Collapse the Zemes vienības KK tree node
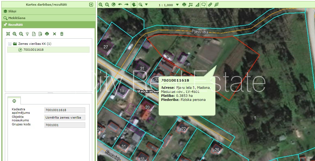 (x=10, y=44)
